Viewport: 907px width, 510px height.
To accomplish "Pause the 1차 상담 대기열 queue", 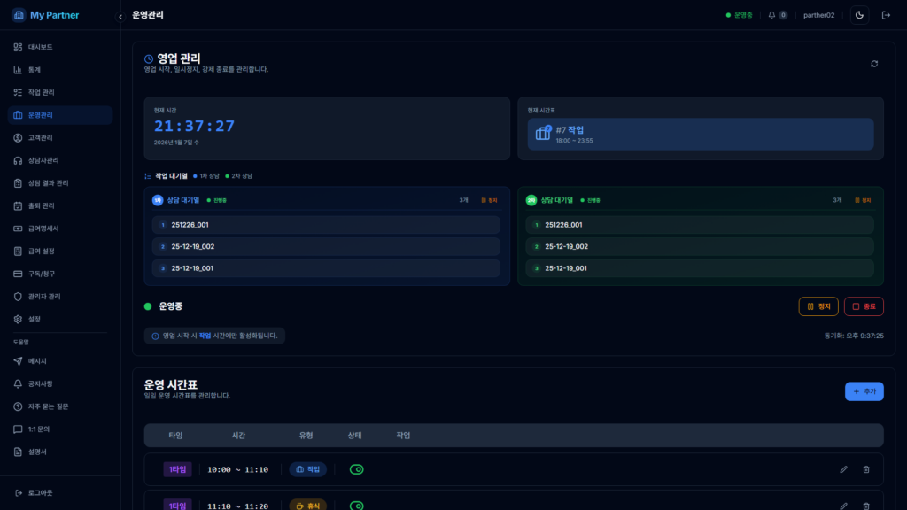I will click(x=489, y=200).
